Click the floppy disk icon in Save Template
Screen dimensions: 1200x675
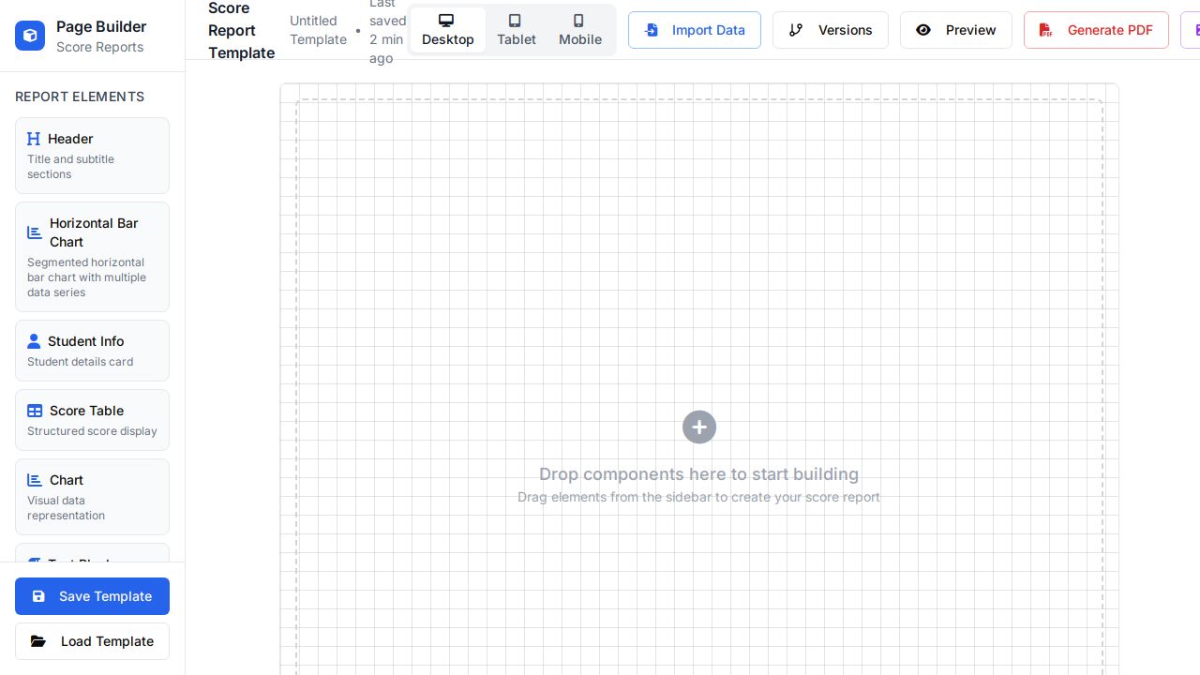point(38,596)
